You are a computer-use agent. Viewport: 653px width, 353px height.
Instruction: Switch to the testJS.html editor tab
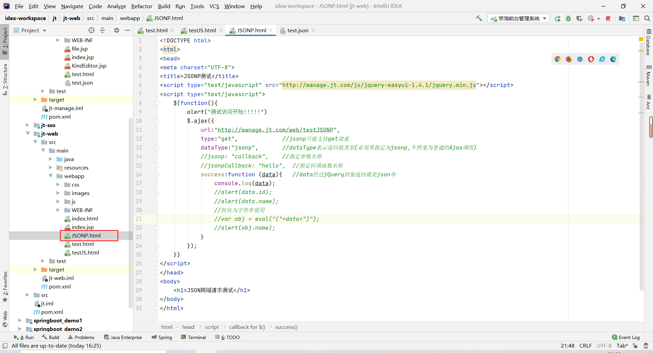(x=202, y=30)
